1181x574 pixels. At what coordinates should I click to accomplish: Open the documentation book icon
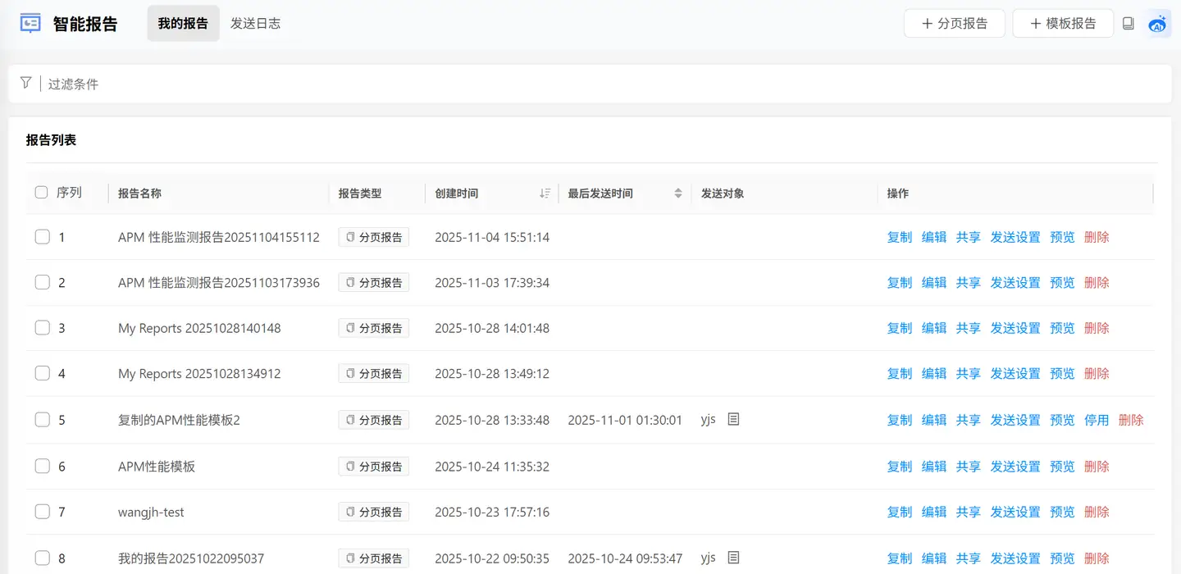click(1129, 24)
